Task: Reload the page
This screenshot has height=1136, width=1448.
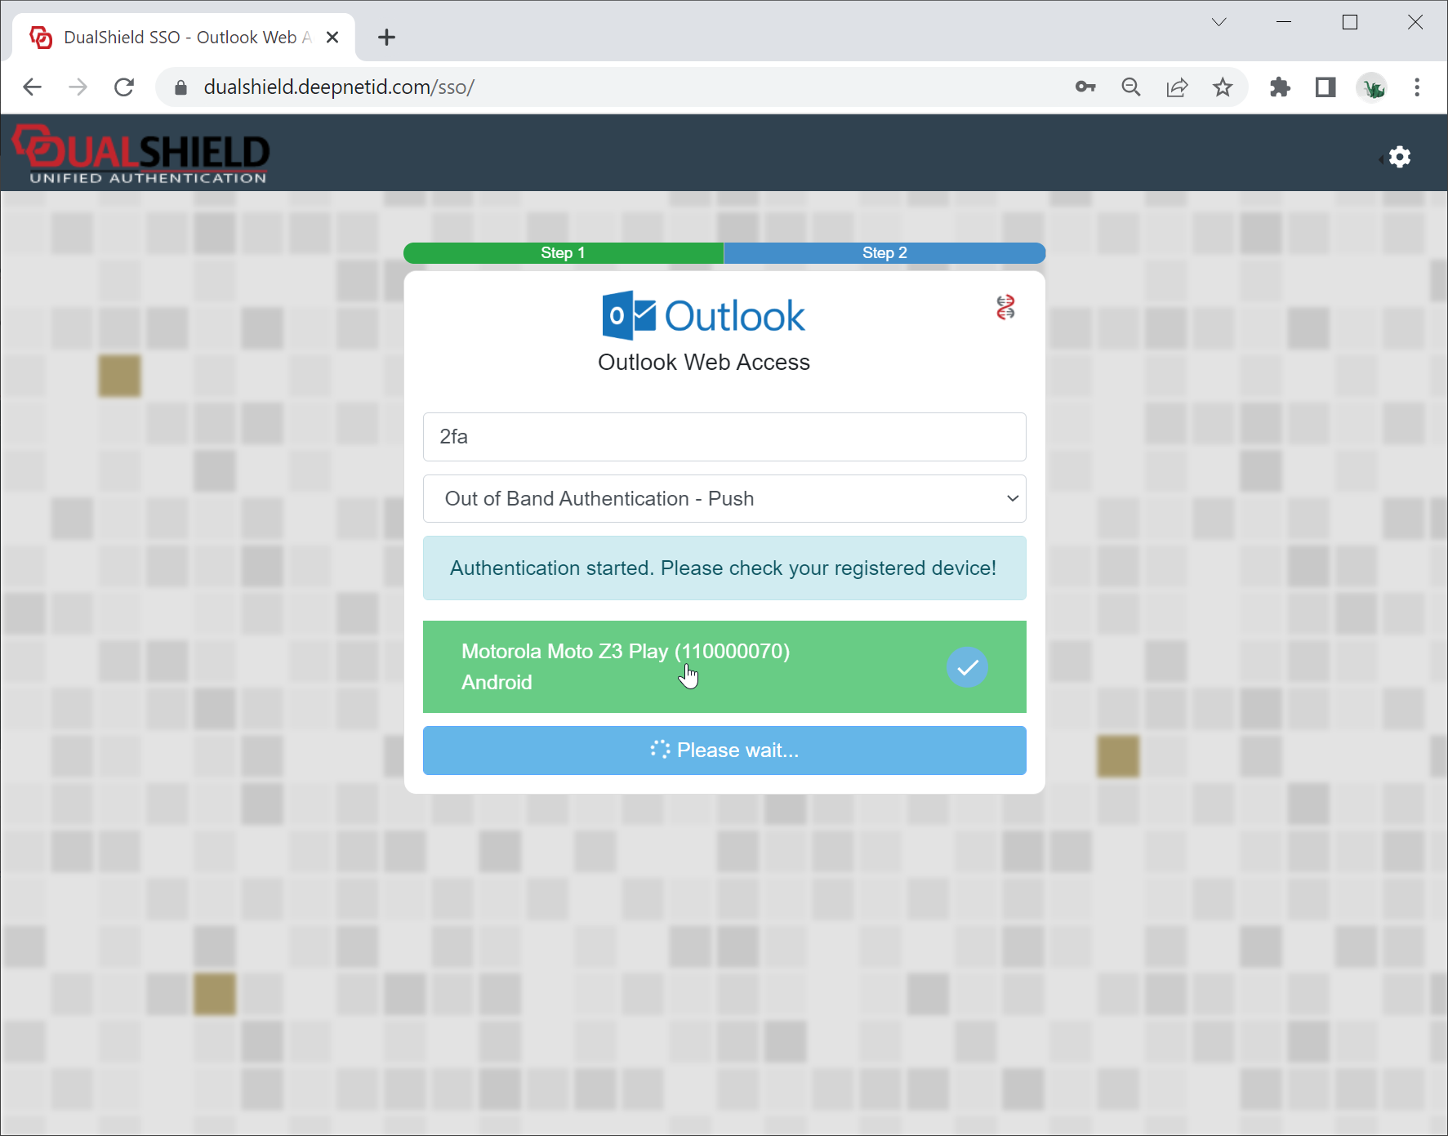Action: [x=124, y=87]
